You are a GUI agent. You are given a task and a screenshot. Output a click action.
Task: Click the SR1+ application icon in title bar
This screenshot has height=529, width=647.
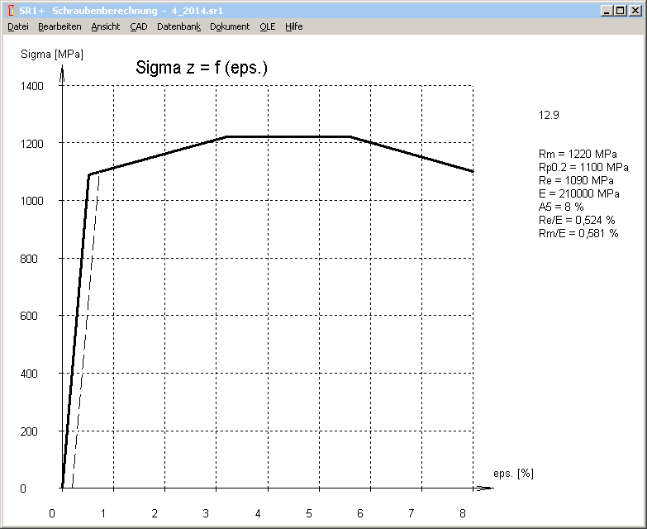click(x=9, y=11)
